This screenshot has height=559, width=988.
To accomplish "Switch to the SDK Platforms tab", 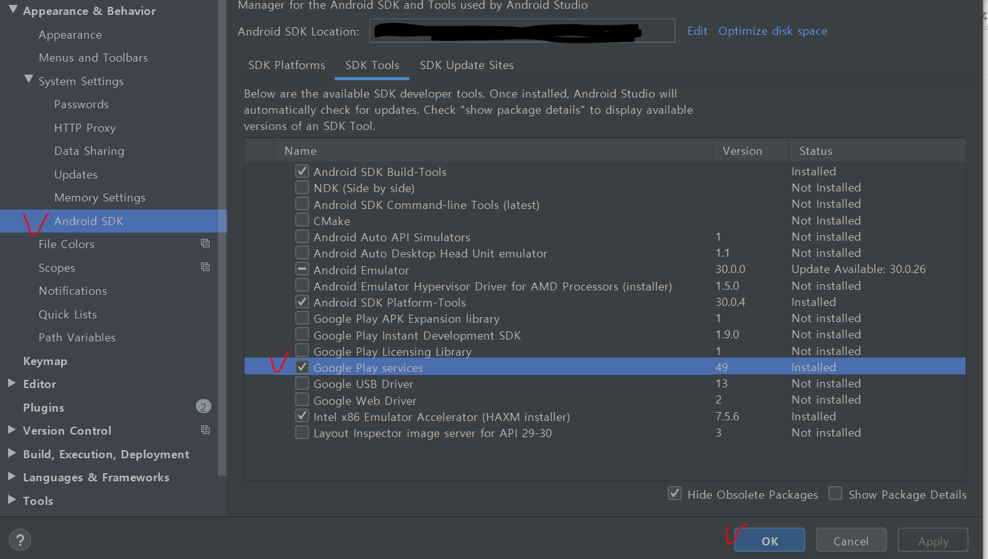I will [286, 65].
